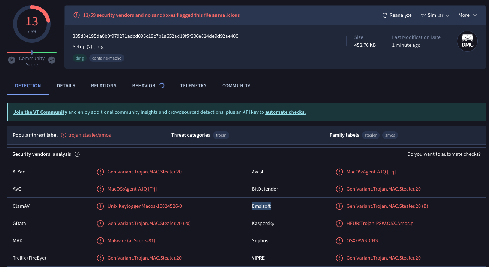This screenshot has height=267, width=489.
Task: Follow the automate checks link
Action: (285, 112)
